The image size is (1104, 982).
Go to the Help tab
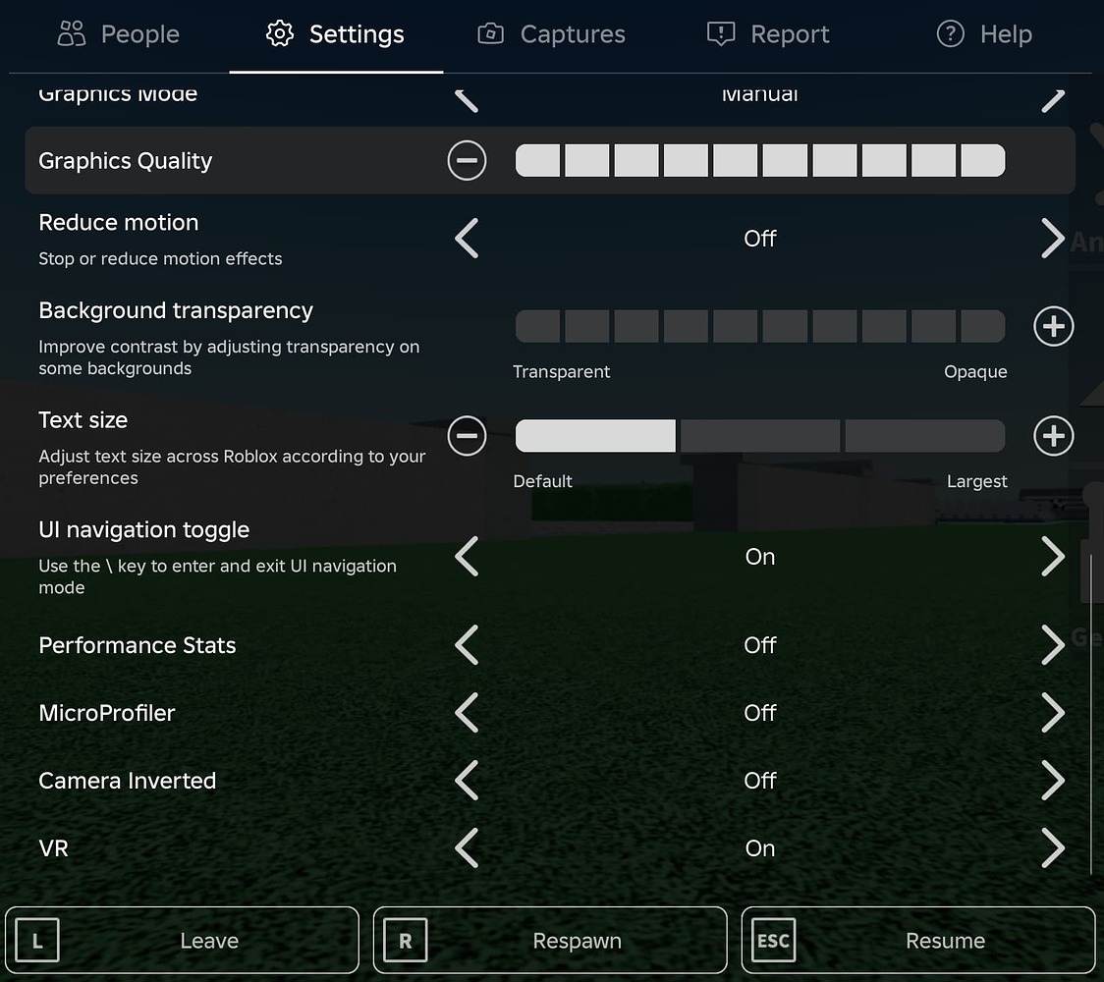tap(983, 33)
